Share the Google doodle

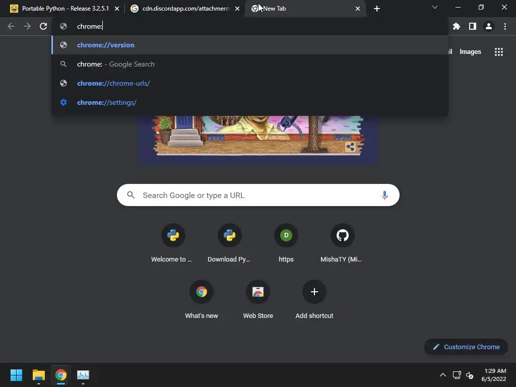point(351,147)
